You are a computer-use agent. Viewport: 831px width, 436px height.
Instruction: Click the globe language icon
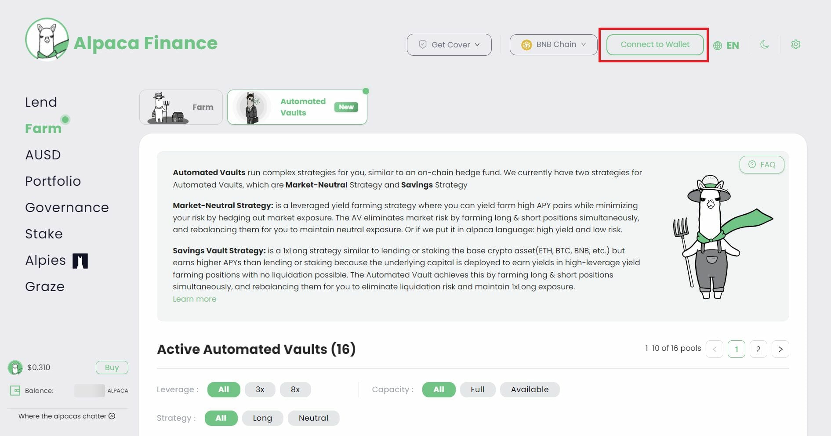[x=718, y=46]
